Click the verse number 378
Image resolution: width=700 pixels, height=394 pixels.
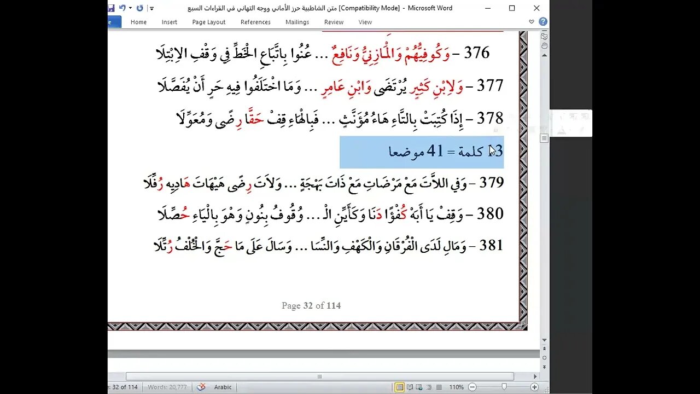click(x=491, y=118)
